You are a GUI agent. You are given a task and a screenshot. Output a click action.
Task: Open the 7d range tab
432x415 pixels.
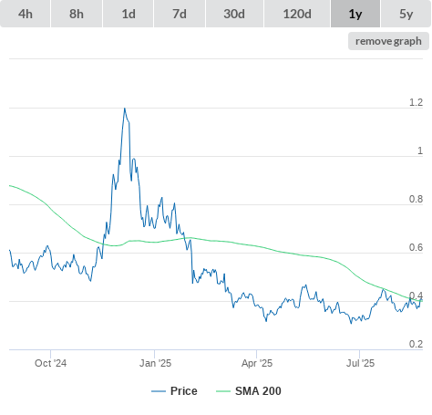(180, 14)
